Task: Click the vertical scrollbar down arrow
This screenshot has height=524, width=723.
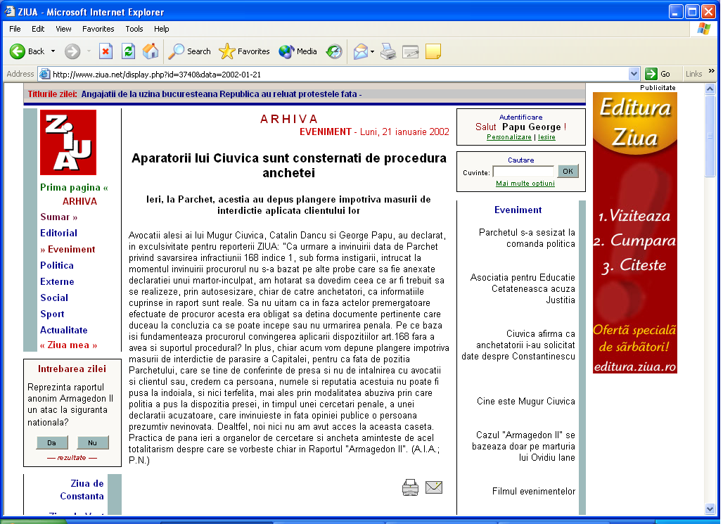Action: [710, 509]
